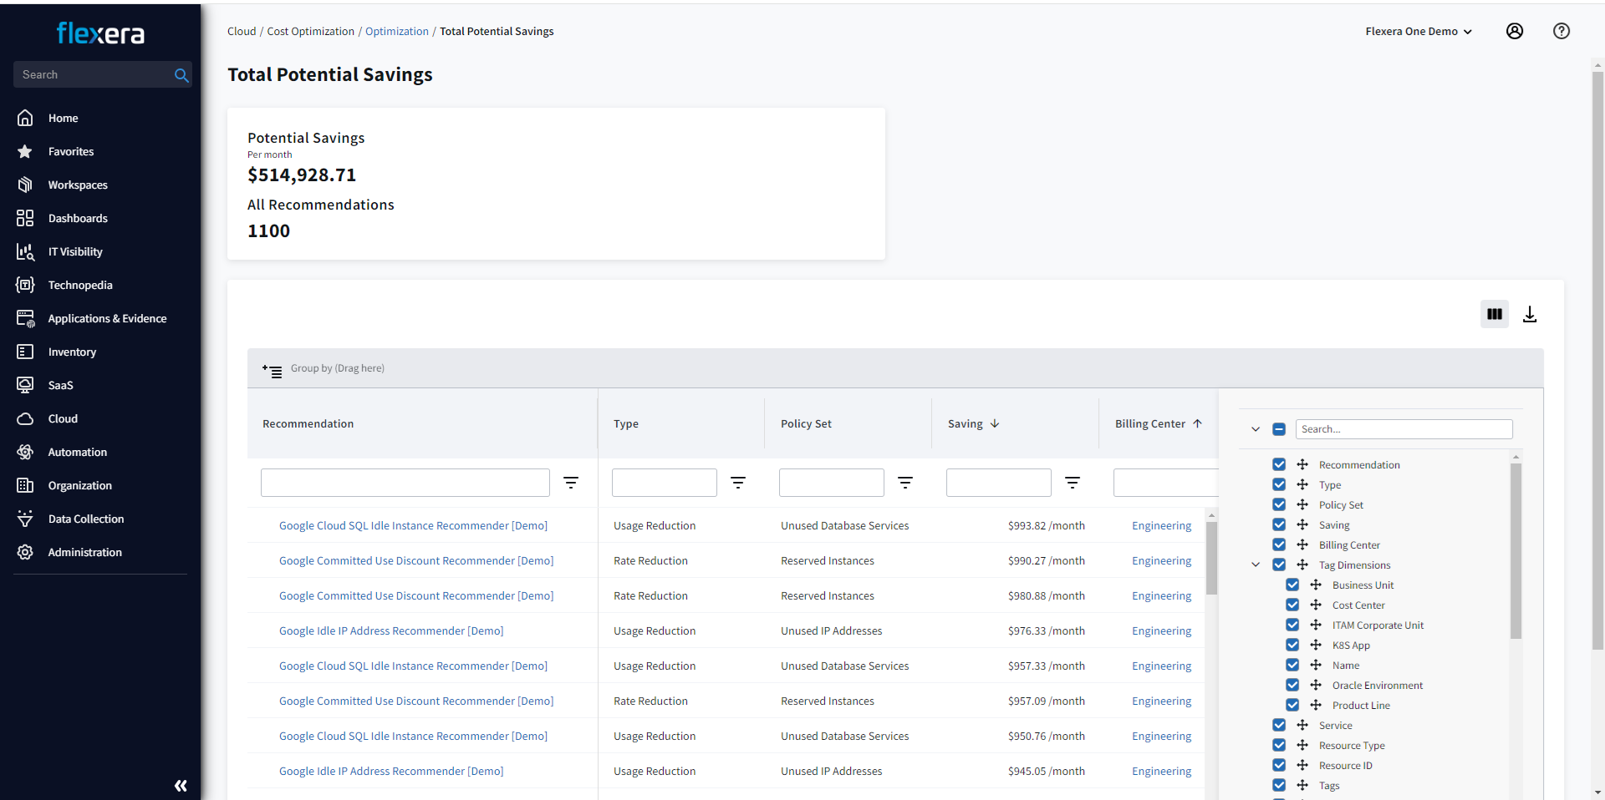The image size is (1605, 800).
Task: Open the user account profile icon
Action: pos(1515,31)
